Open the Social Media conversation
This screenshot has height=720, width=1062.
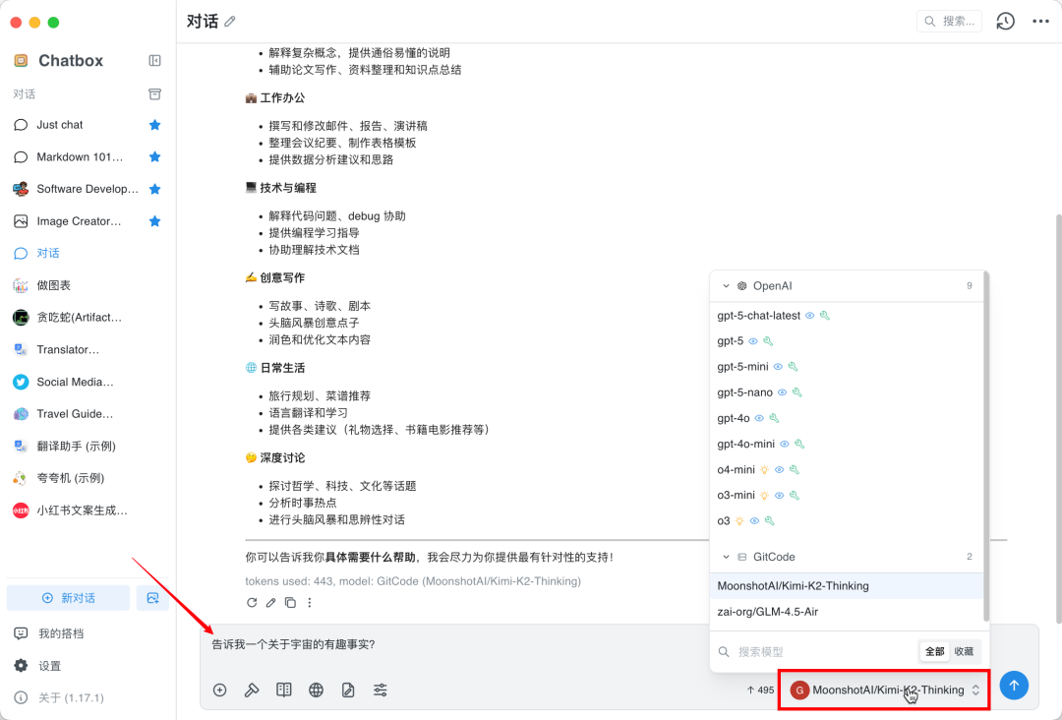[88, 382]
